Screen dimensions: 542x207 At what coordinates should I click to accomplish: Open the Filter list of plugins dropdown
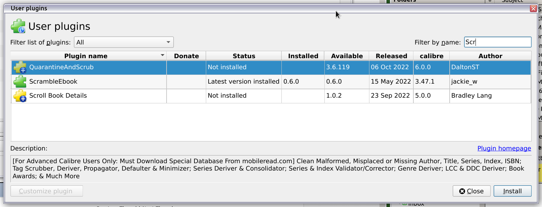click(124, 42)
